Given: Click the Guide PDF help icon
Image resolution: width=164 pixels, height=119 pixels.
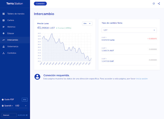Looking at the screenshot, I should point(3,100).
